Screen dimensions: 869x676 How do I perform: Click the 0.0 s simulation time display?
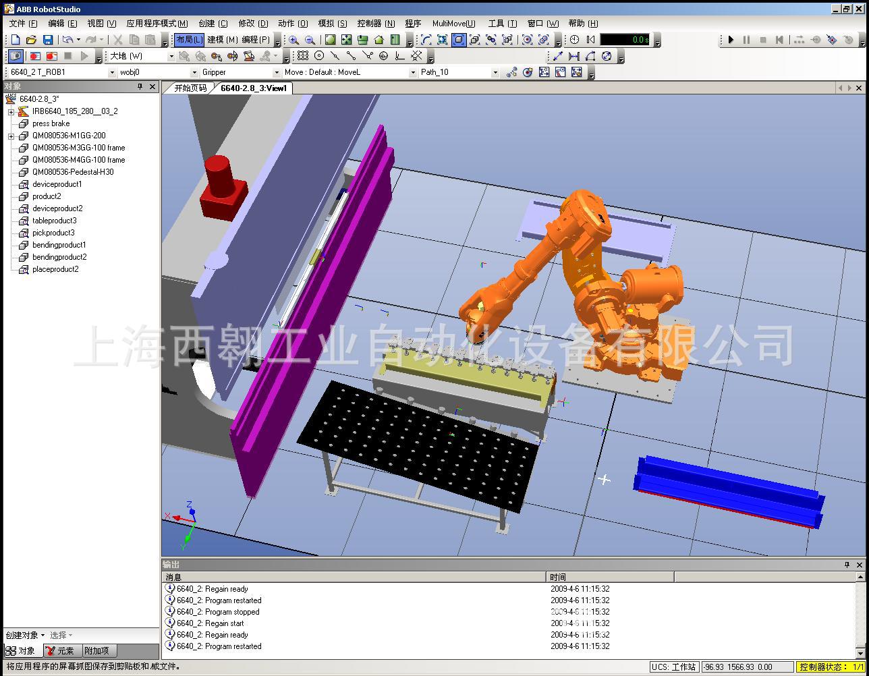[625, 40]
